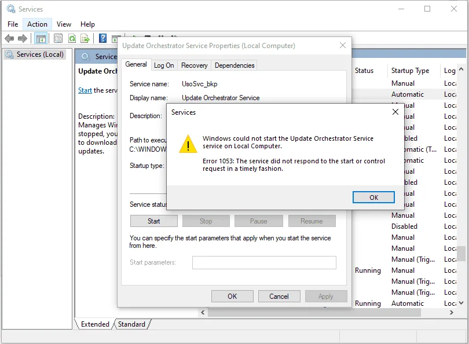Open the Log On tab

164,65
